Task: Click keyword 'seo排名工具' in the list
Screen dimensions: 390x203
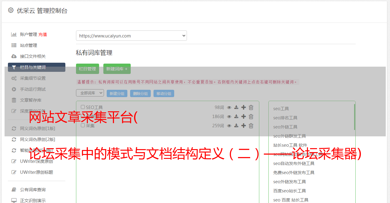Action: tap(285, 118)
